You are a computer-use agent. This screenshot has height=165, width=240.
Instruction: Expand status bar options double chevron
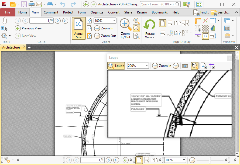(x=18, y=160)
